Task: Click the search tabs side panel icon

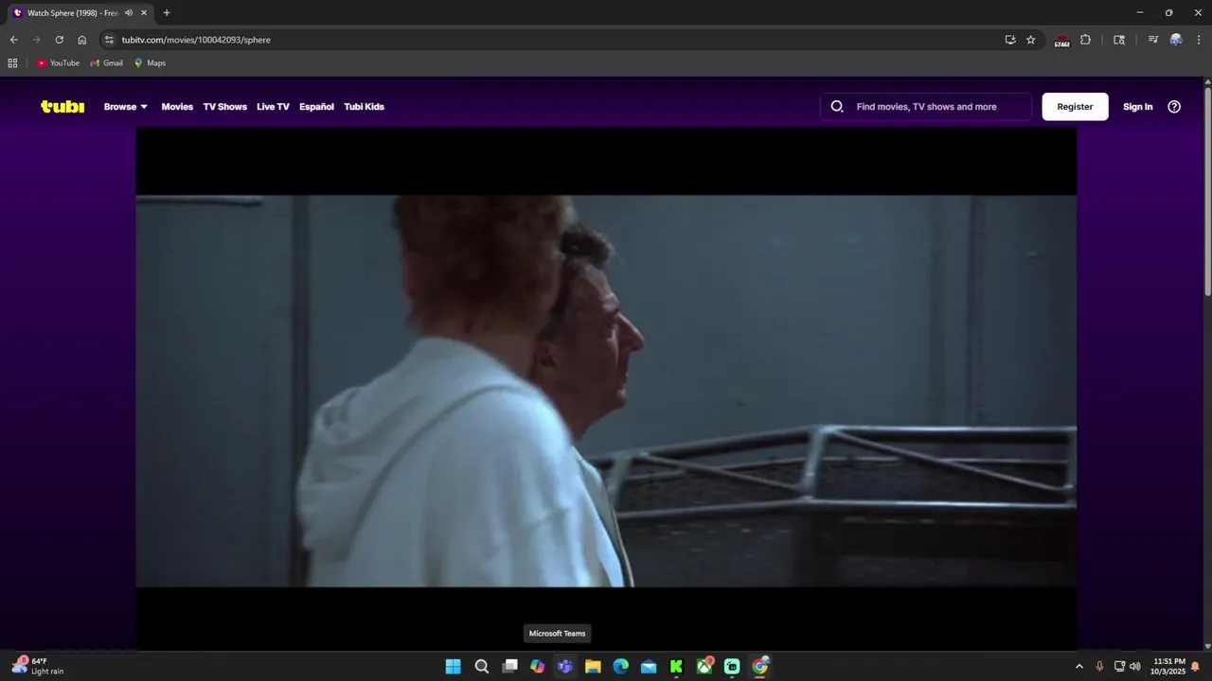Action: 1119,40
